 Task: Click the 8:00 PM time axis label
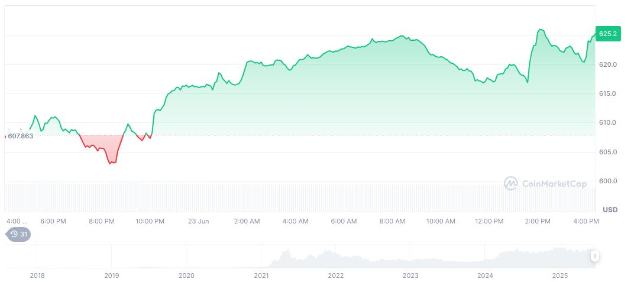pyautogui.click(x=101, y=221)
